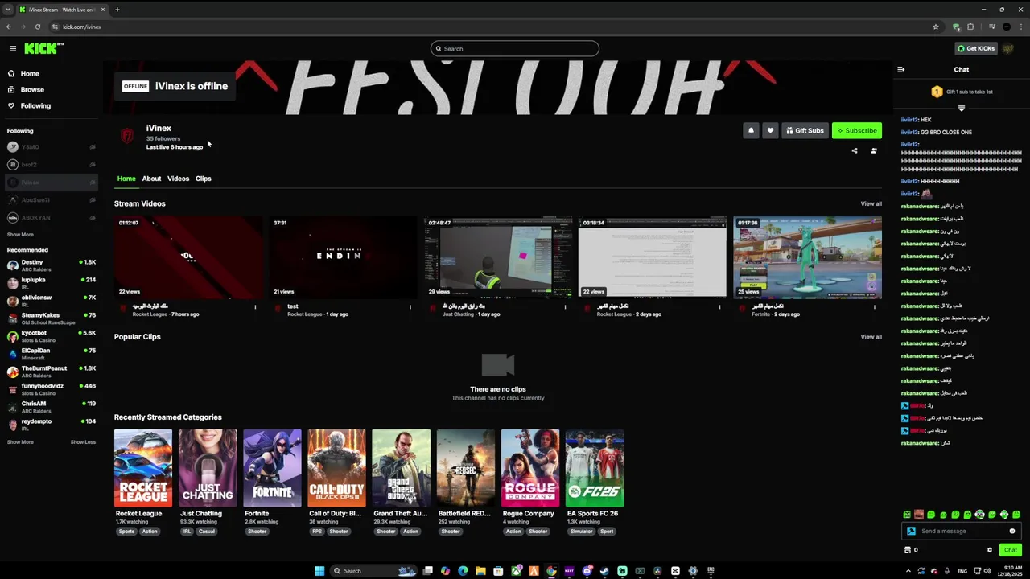Open ChrisAM recommended channel
The image size is (1030, 579).
tap(50, 407)
